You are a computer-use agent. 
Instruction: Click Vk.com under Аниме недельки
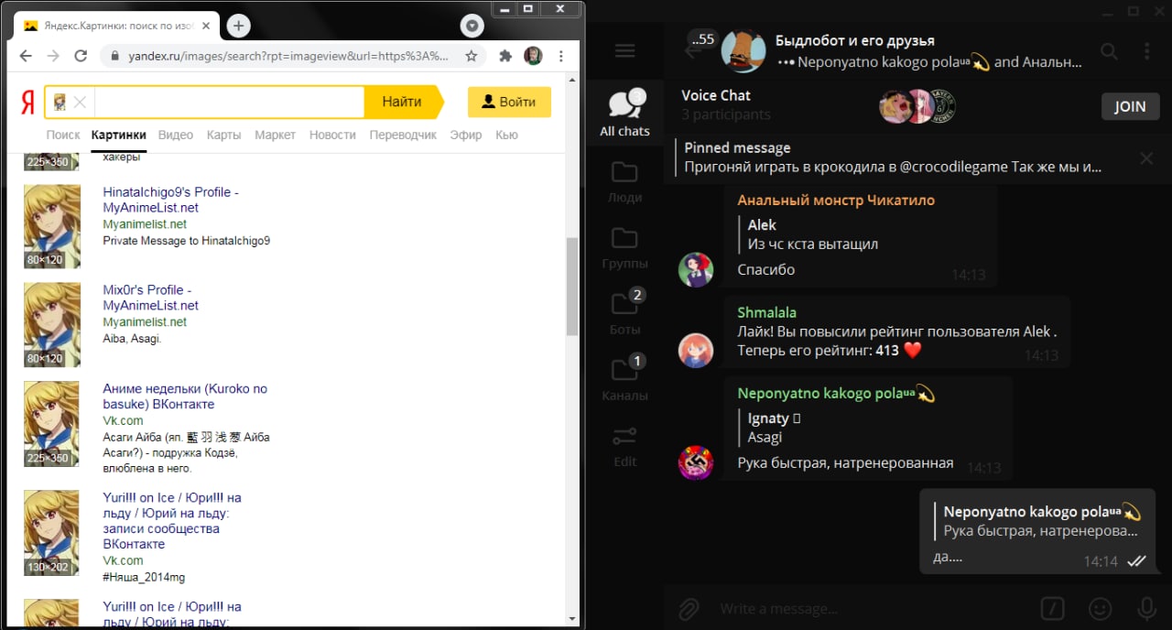point(123,420)
